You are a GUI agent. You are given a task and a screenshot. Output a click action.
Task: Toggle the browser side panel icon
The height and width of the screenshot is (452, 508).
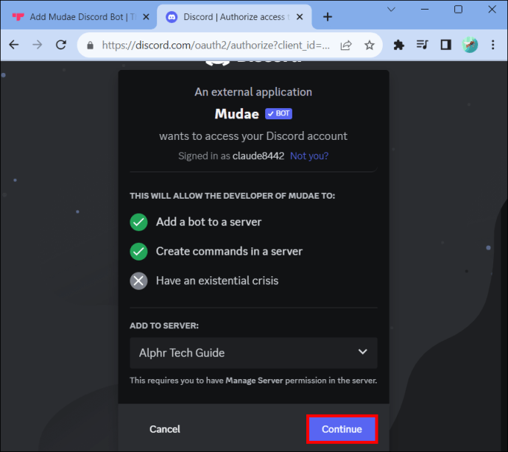(446, 45)
